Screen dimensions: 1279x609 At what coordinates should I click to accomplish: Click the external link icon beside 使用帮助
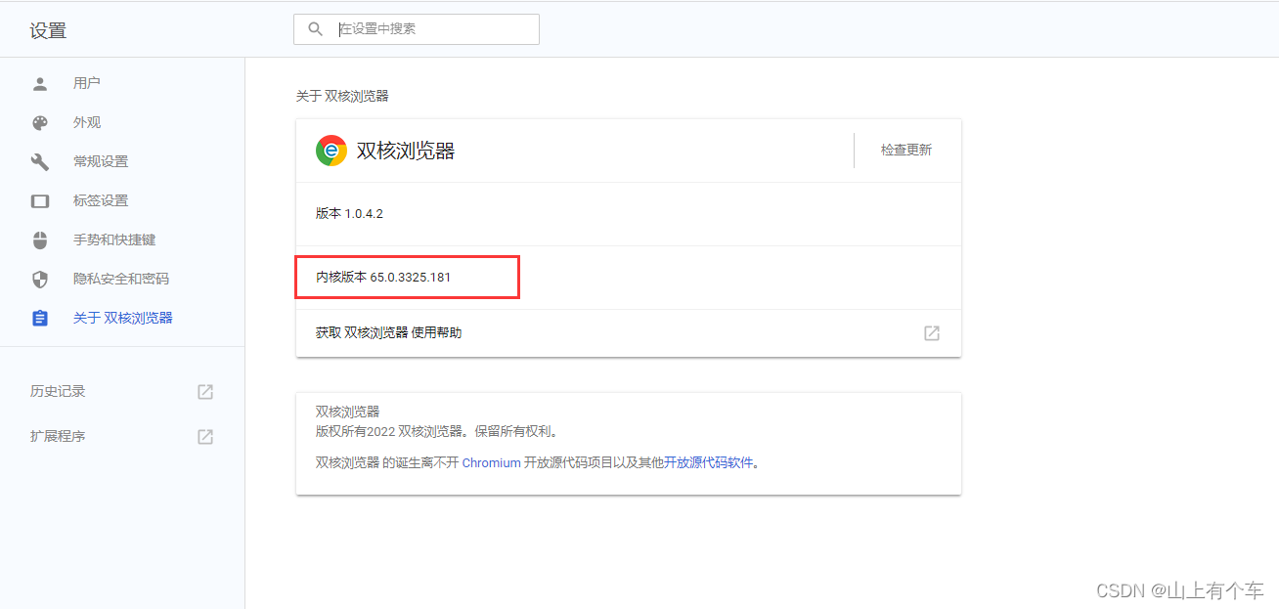pyautogui.click(x=931, y=332)
